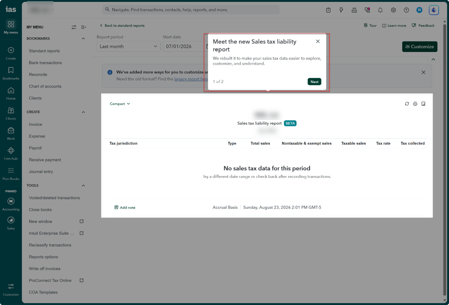Open Firm Books grid icon

[x=11, y=170]
